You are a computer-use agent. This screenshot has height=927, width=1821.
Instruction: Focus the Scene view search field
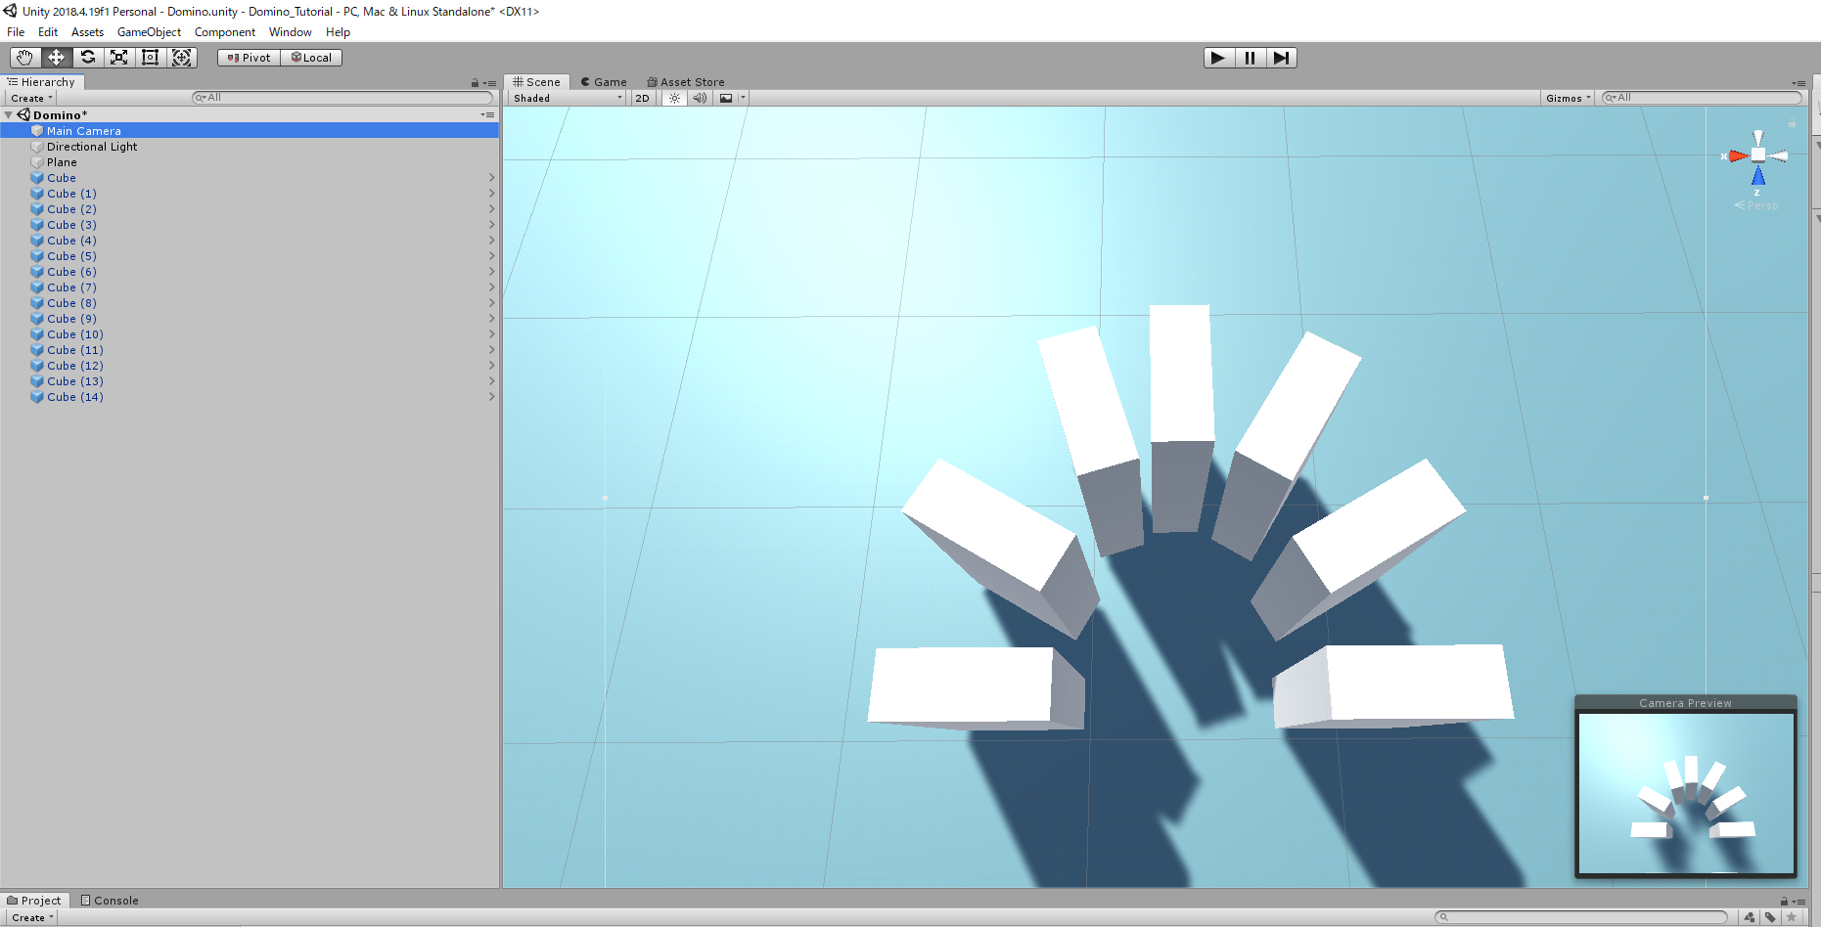1702,98
